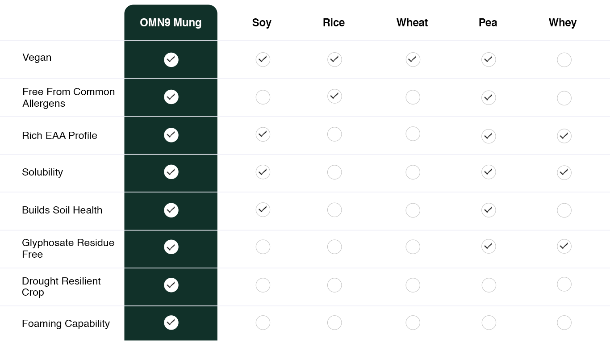610x343 pixels.
Task: Click the Pea column header
Action: click(488, 23)
